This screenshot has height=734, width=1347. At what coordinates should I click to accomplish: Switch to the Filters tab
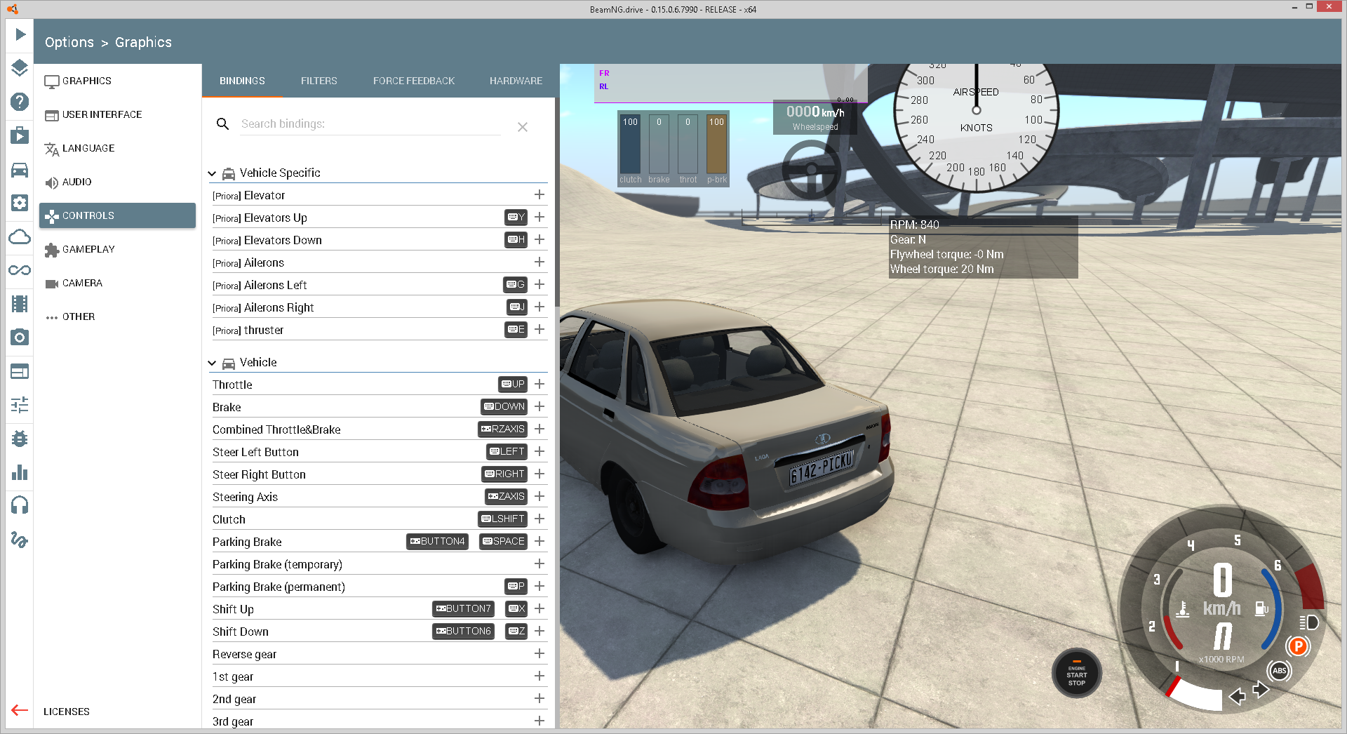pyautogui.click(x=319, y=81)
